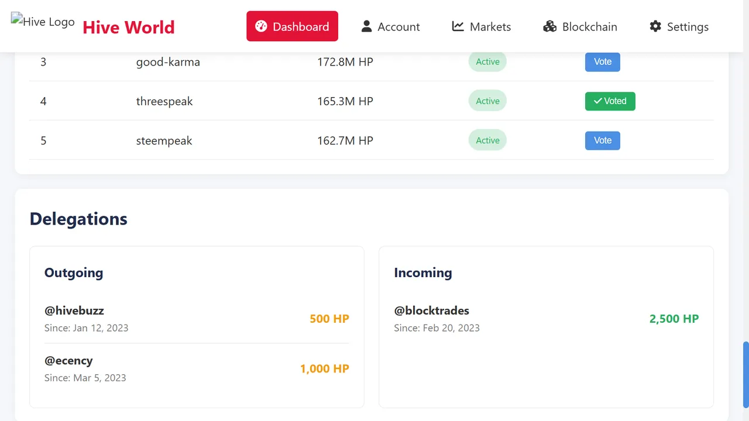This screenshot has height=421, width=749.
Task: Click the 2,500 HP delegation amount
Action: [674, 319]
